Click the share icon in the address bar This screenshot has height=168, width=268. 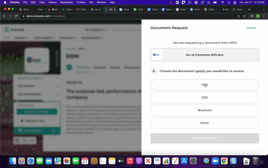click(x=238, y=16)
